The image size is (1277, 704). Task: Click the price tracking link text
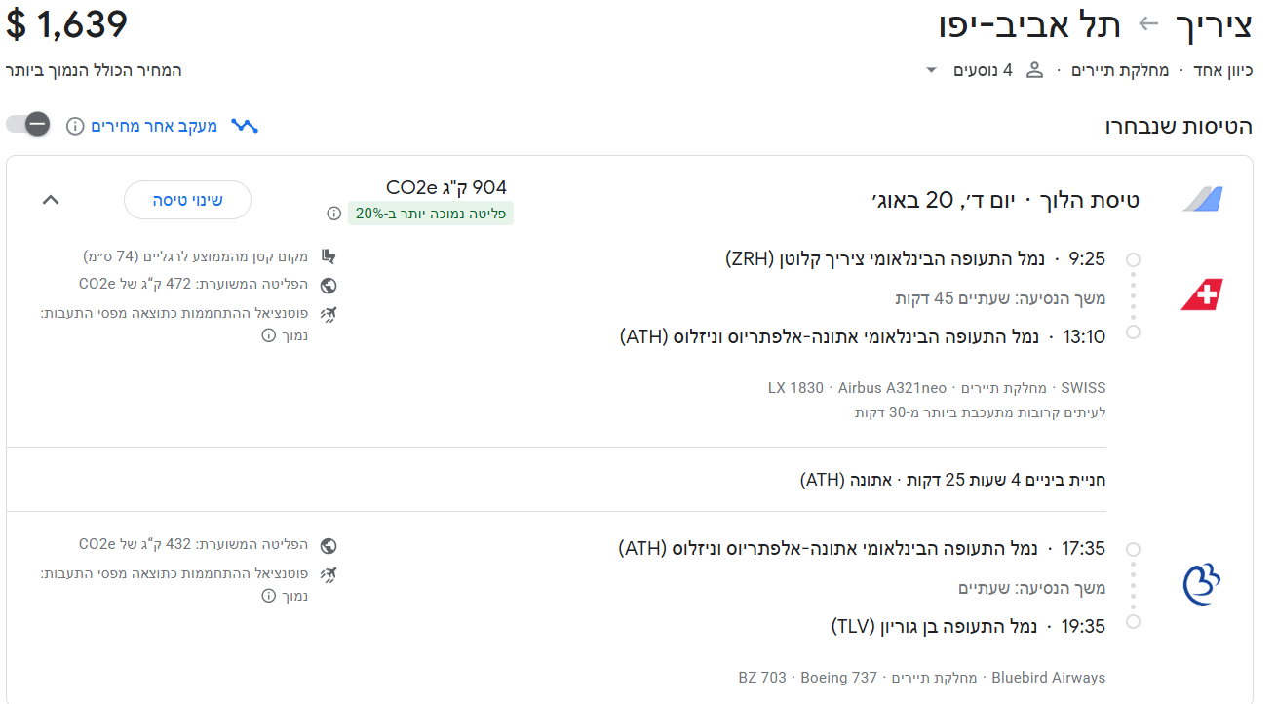pyautogui.click(x=154, y=126)
